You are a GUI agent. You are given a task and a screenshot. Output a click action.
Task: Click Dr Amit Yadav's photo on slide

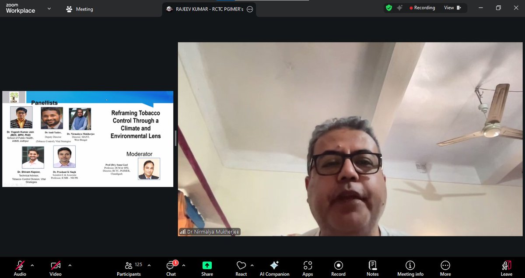pyautogui.click(x=52, y=118)
